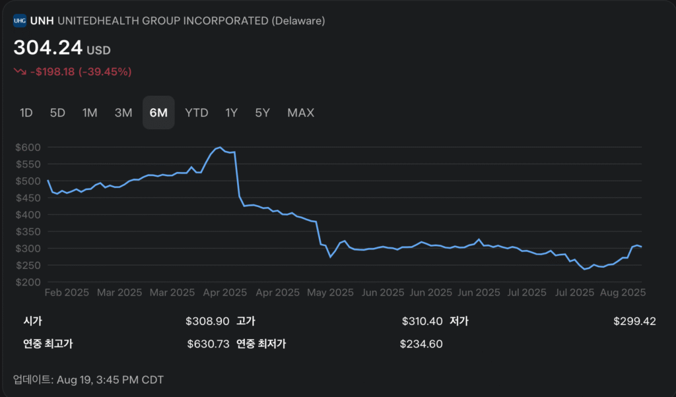The height and width of the screenshot is (397, 676).
Task: Click the UHG company logo icon
Action: click(20, 20)
